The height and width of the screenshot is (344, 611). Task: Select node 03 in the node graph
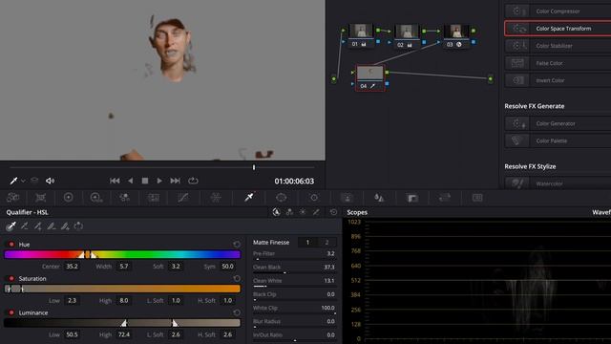(455, 35)
